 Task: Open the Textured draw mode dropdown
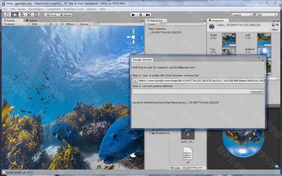coord(16,24)
